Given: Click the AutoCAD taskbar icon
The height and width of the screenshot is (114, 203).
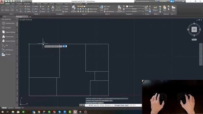Looking at the screenshot, I should (75, 112).
